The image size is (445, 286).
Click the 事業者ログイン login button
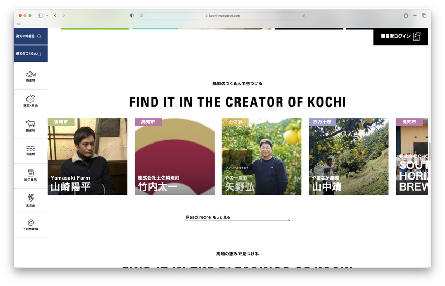tap(400, 37)
